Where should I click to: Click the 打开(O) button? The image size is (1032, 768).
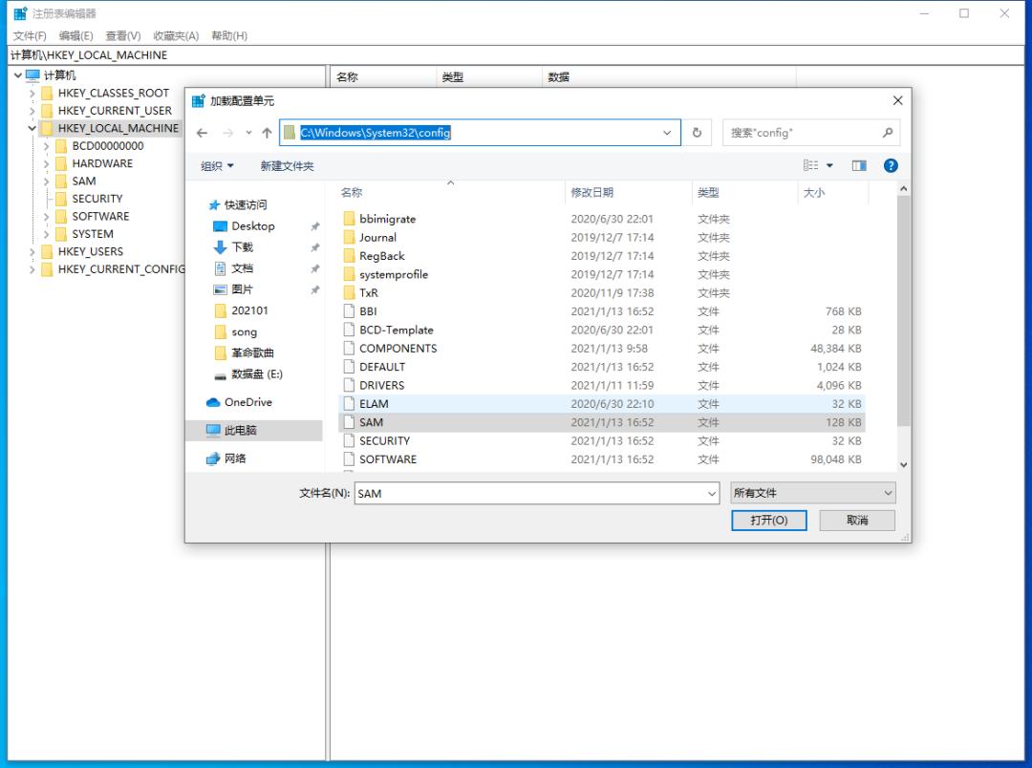[769, 521]
